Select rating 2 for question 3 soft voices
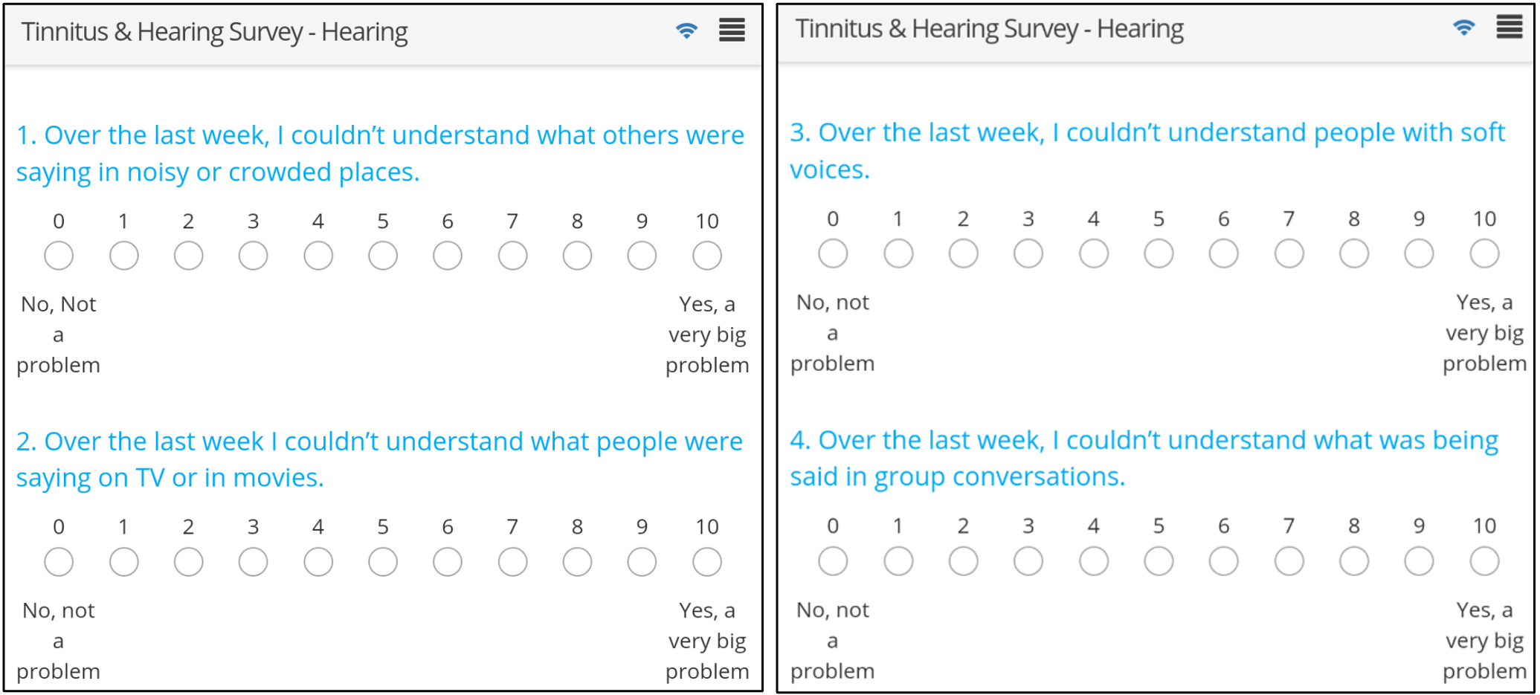Screen dimensions: 1540x695 click(963, 253)
